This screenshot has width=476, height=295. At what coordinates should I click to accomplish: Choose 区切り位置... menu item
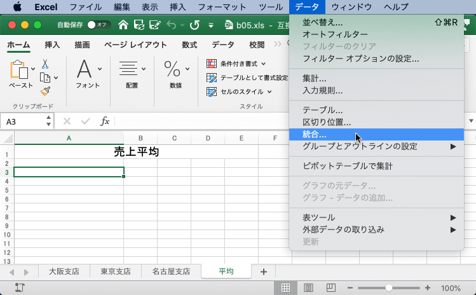coord(376,122)
